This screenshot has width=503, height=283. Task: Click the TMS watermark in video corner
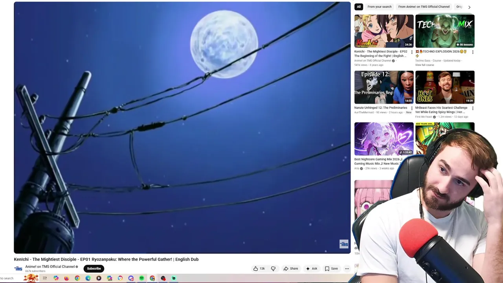tap(344, 244)
